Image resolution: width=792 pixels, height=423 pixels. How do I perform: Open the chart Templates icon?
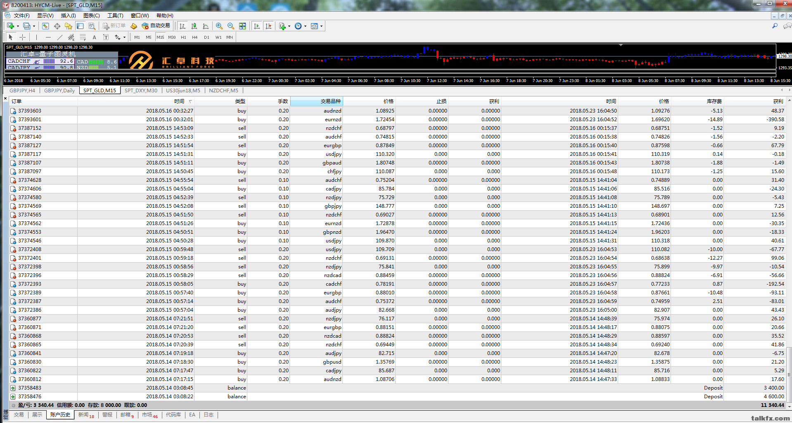point(314,26)
